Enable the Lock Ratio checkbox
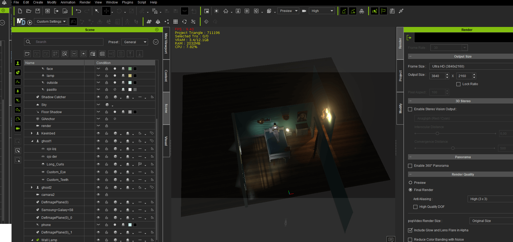513x242 pixels. click(x=458, y=84)
